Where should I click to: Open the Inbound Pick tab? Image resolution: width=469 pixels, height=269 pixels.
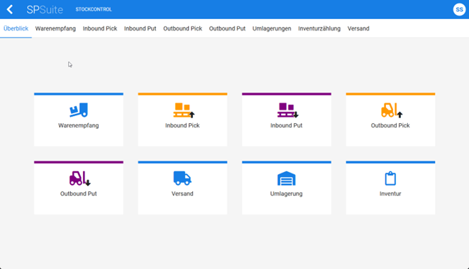[x=100, y=28]
